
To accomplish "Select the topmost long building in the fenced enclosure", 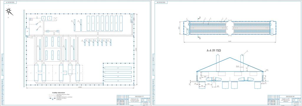I will 118,68.
